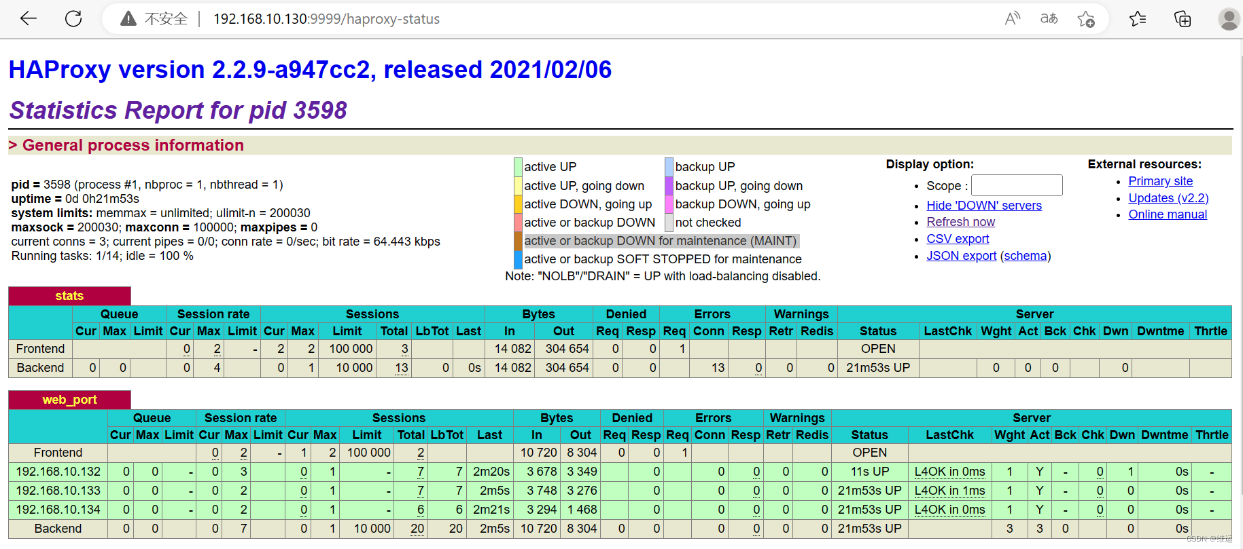Open the schema link
The image size is (1243, 549).
coord(1026,256)
